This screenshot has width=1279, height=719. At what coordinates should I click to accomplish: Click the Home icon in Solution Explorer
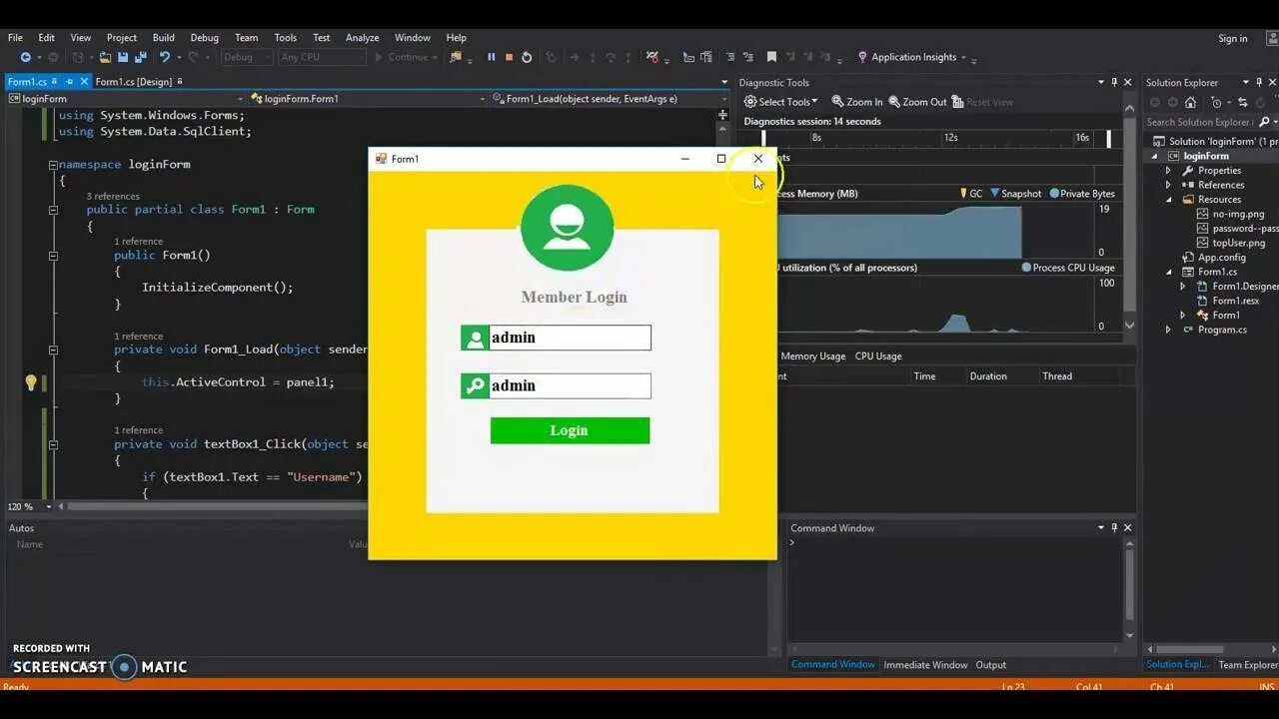coord(1190,102)
